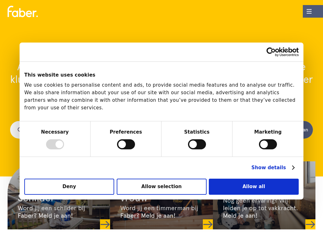This screenshot has width=323, height=242.
Task: Click the Allow selection button
Action: 161,187
